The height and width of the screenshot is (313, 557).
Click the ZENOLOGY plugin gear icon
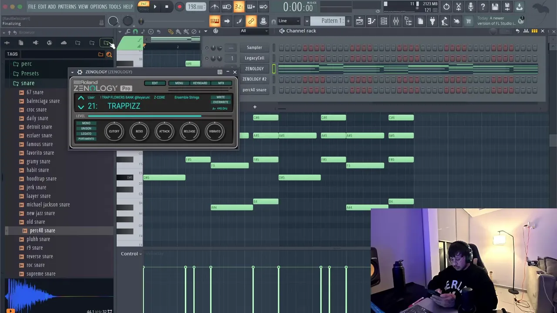80,72
